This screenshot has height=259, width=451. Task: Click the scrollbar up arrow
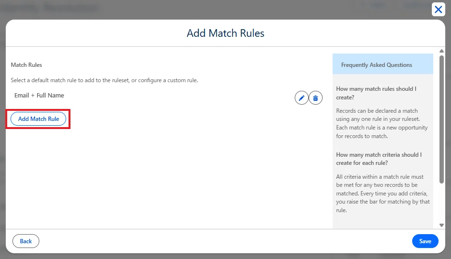441,51
